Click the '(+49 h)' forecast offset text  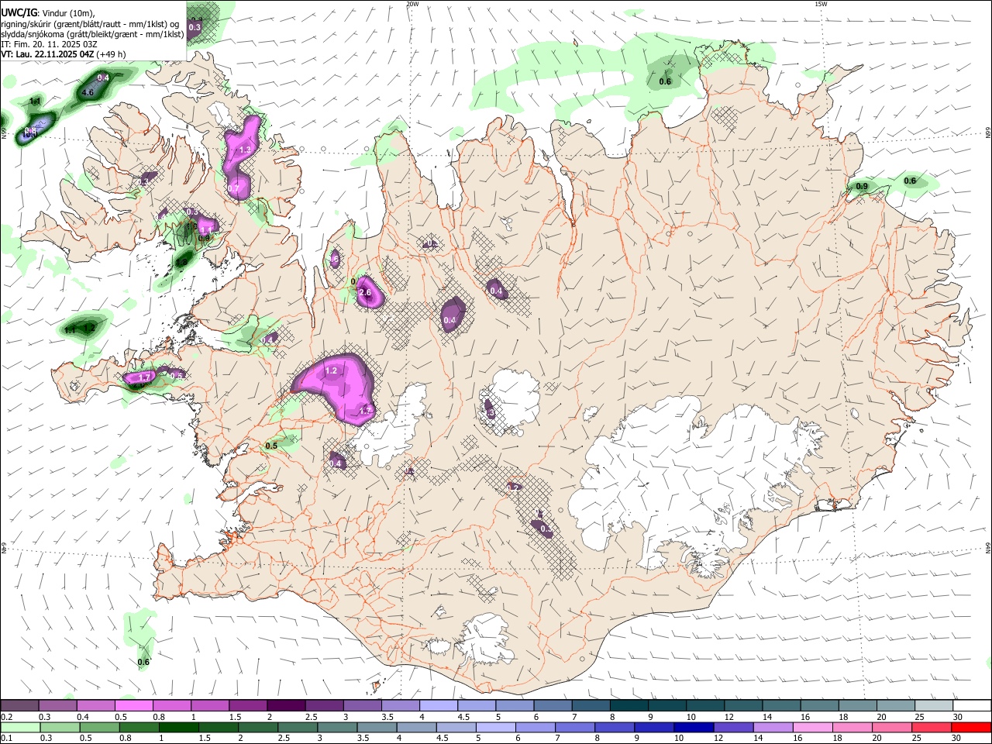112,54
